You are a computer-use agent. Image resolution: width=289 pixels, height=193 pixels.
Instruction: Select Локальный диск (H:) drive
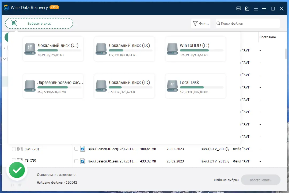pos(124,86)
